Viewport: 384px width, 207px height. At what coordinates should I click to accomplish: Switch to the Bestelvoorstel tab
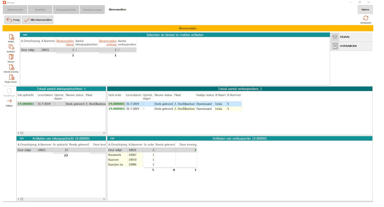click(15, 10)
